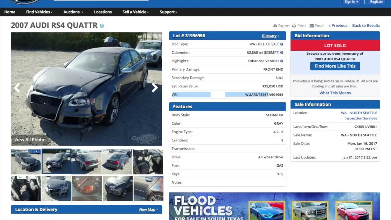Show previous photo with left arrow
This screenshot has height=220, width=391.
17,88
